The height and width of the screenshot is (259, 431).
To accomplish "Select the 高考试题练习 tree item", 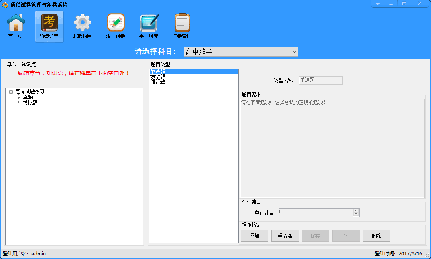I will 30,92.
